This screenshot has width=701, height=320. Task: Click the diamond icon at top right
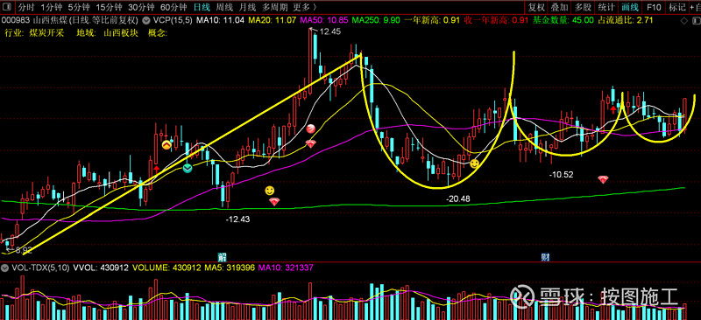[684, 21]
